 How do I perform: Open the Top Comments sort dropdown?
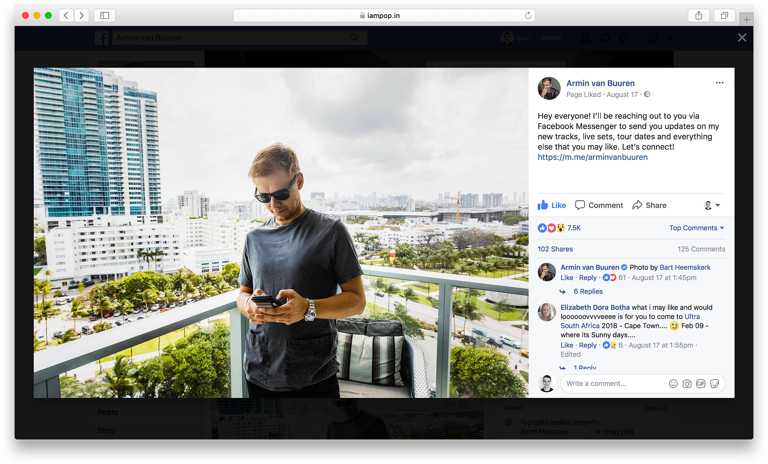(x=696, y=228)
